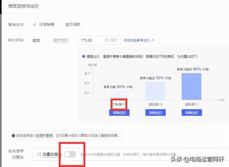Open the 成交出价 bid type selector

60,40
